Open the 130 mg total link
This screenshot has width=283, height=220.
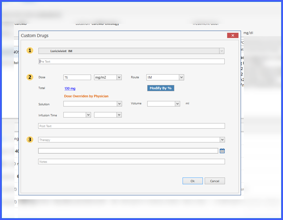tap(70, 88)
